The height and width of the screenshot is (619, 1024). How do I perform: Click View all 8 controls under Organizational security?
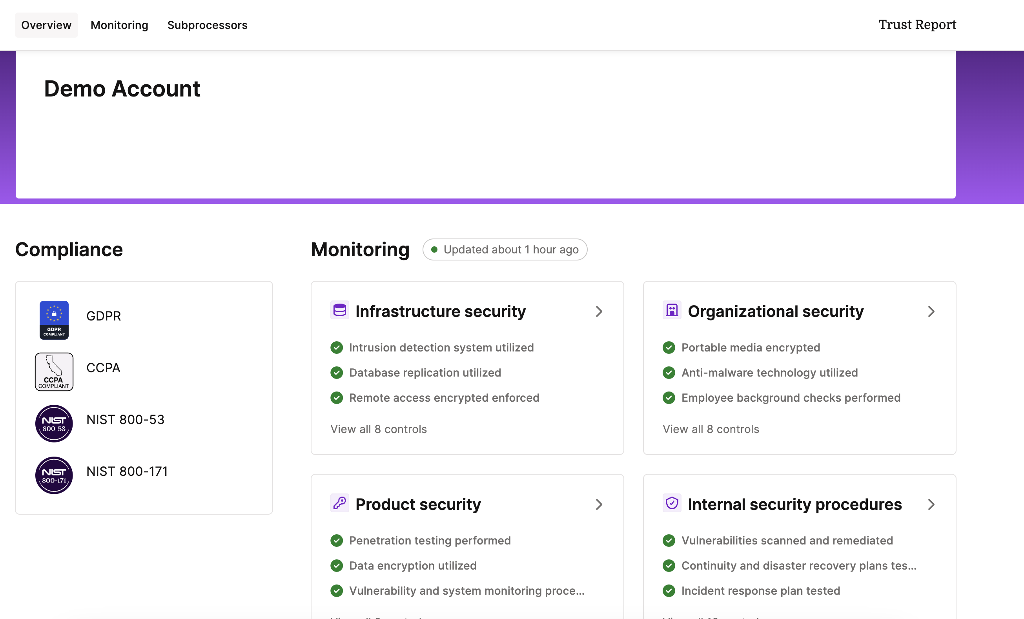pyautogui.click(x=711, y=429)
